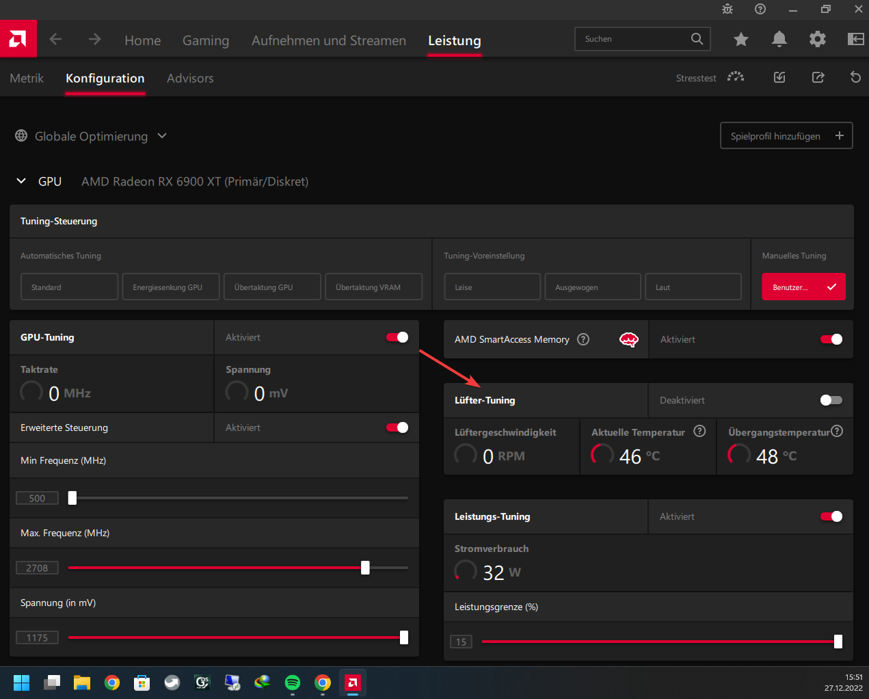The image size is (869, 699).
Task: Open favorites star icon
Action: pyautogui.click(x=740, y=40)
